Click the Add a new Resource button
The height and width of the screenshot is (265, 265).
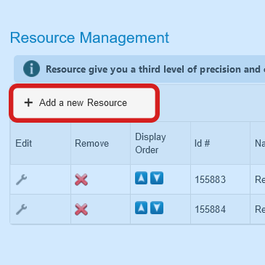(x=84, y=103)
